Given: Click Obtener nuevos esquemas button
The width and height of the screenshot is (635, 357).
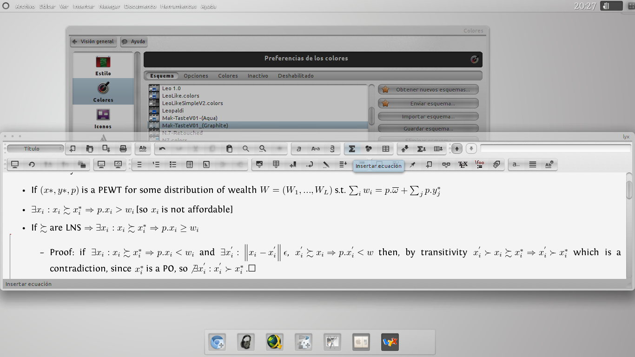Looking at the screenshot, I should pos(428,90).
